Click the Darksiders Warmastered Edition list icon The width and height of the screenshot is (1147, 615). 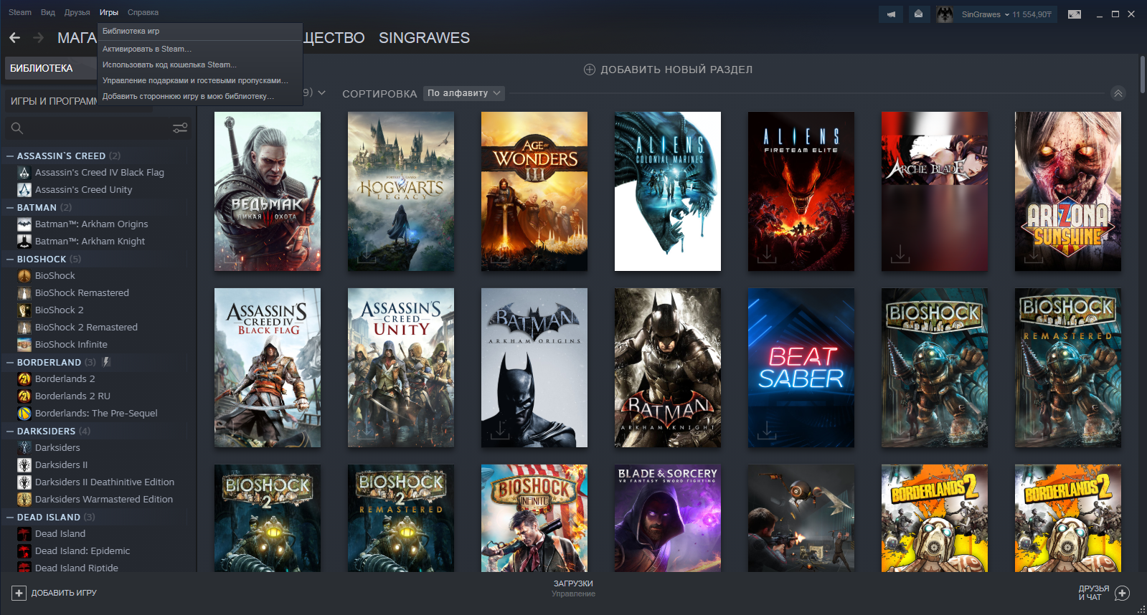(x=24, y=500)
